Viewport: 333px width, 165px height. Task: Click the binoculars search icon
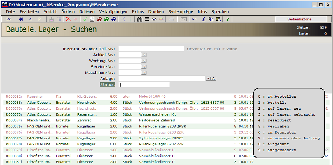point(139,19)
